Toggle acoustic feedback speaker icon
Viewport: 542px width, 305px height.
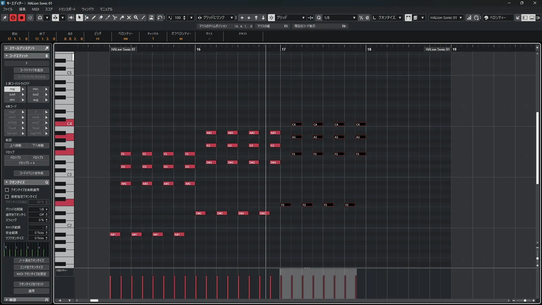point(71,18)
